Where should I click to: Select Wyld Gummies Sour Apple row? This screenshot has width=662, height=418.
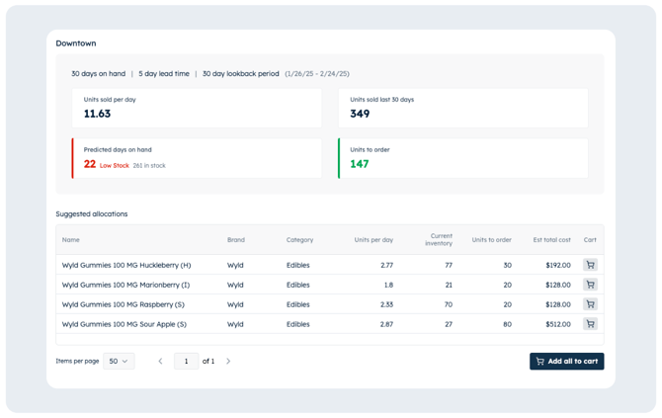(124, 324)
